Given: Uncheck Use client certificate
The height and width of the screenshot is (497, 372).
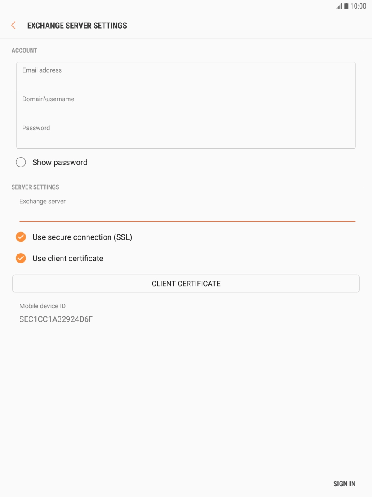Looking at the screenshot, I should 20,258.
